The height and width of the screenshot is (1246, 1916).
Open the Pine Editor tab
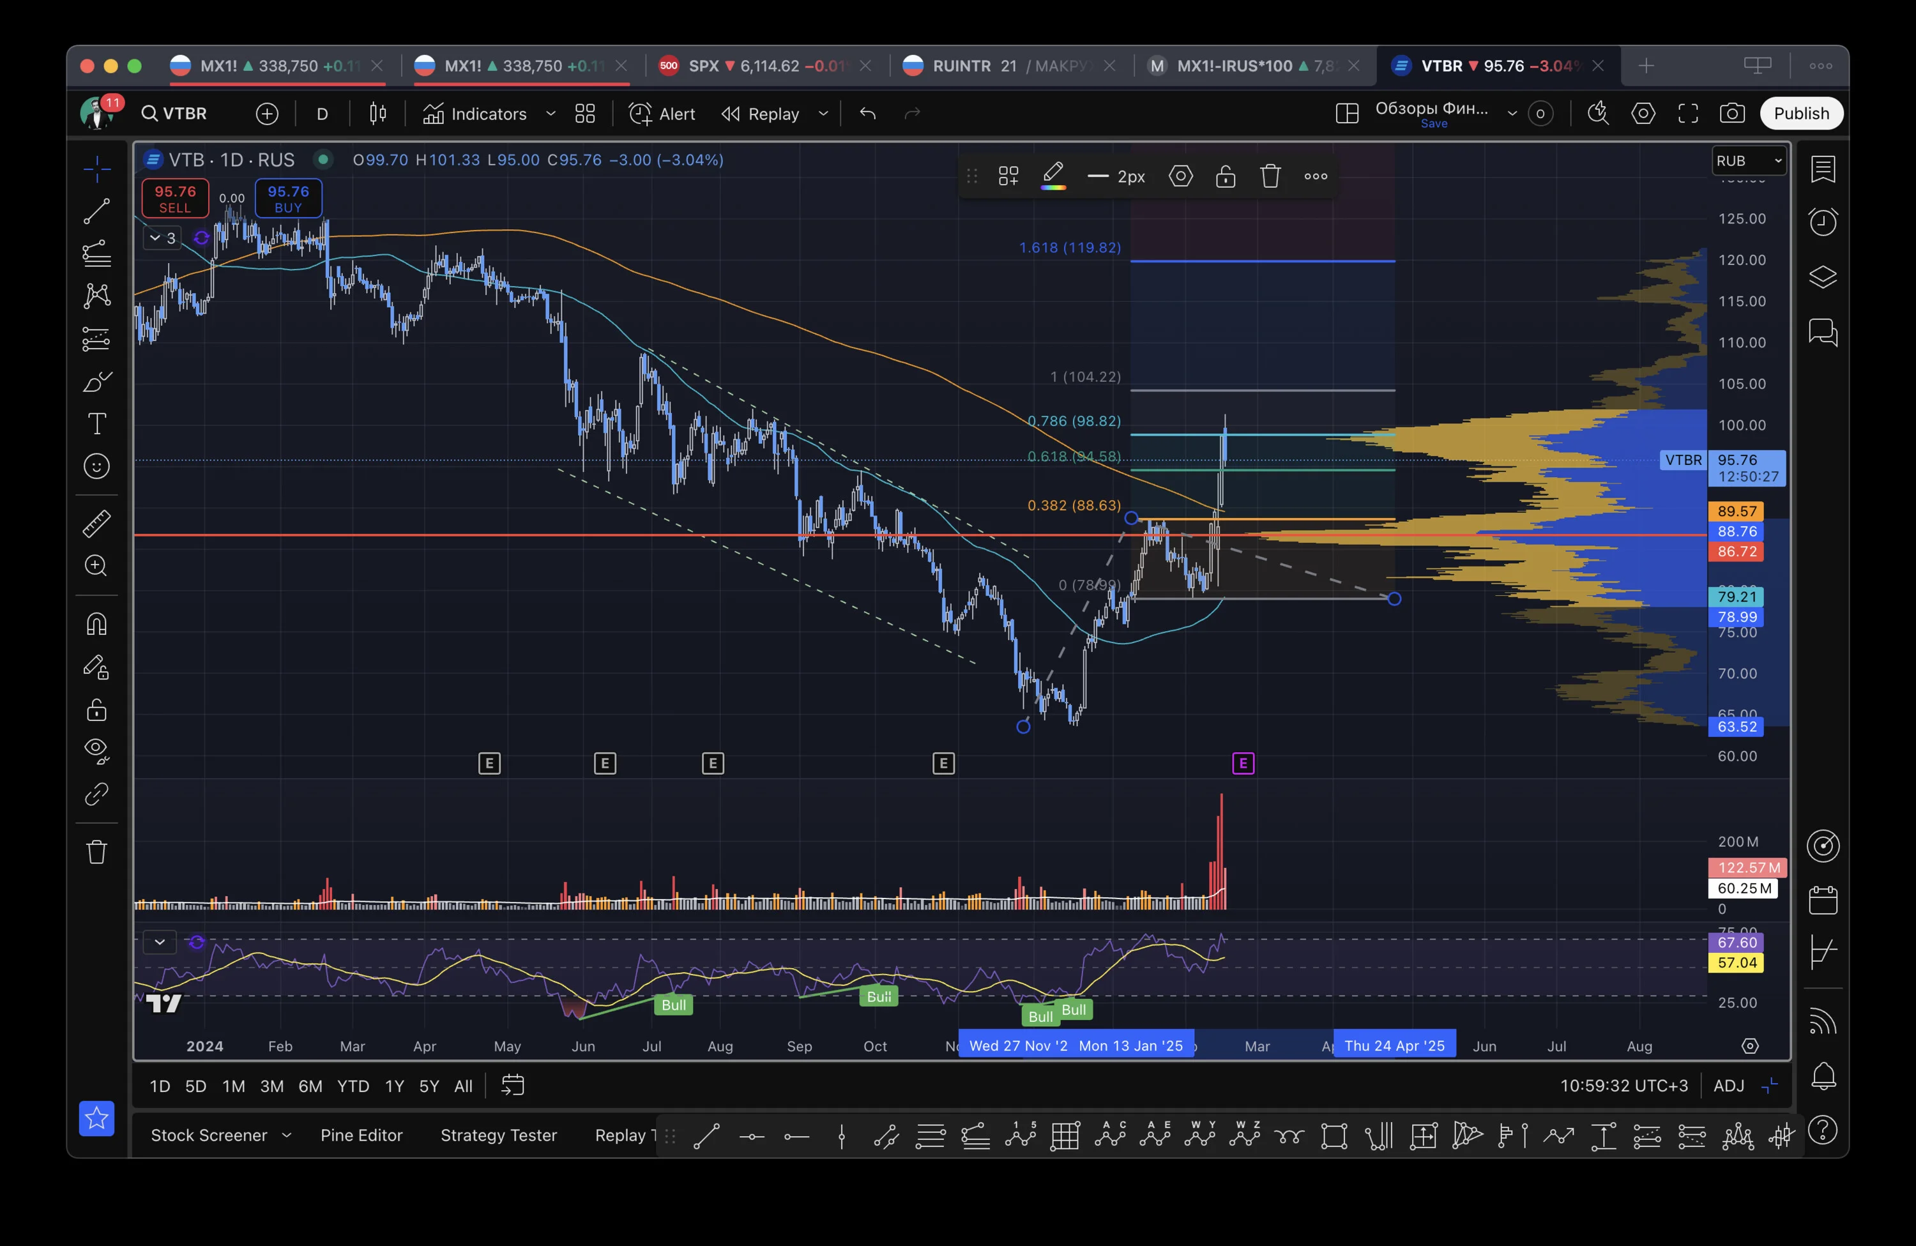pos(361,1136)
